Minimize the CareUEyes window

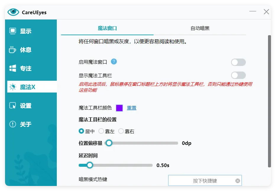(253, 12)
